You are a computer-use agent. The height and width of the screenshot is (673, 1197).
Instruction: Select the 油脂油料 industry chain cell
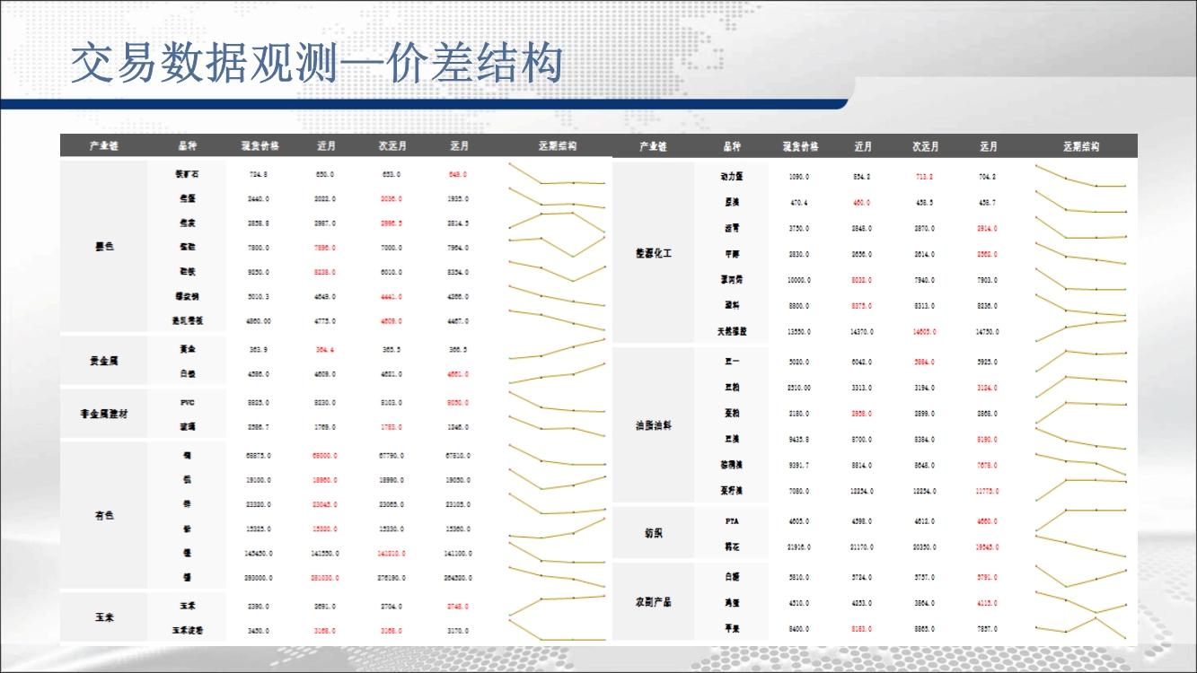(x=654, y=425)
